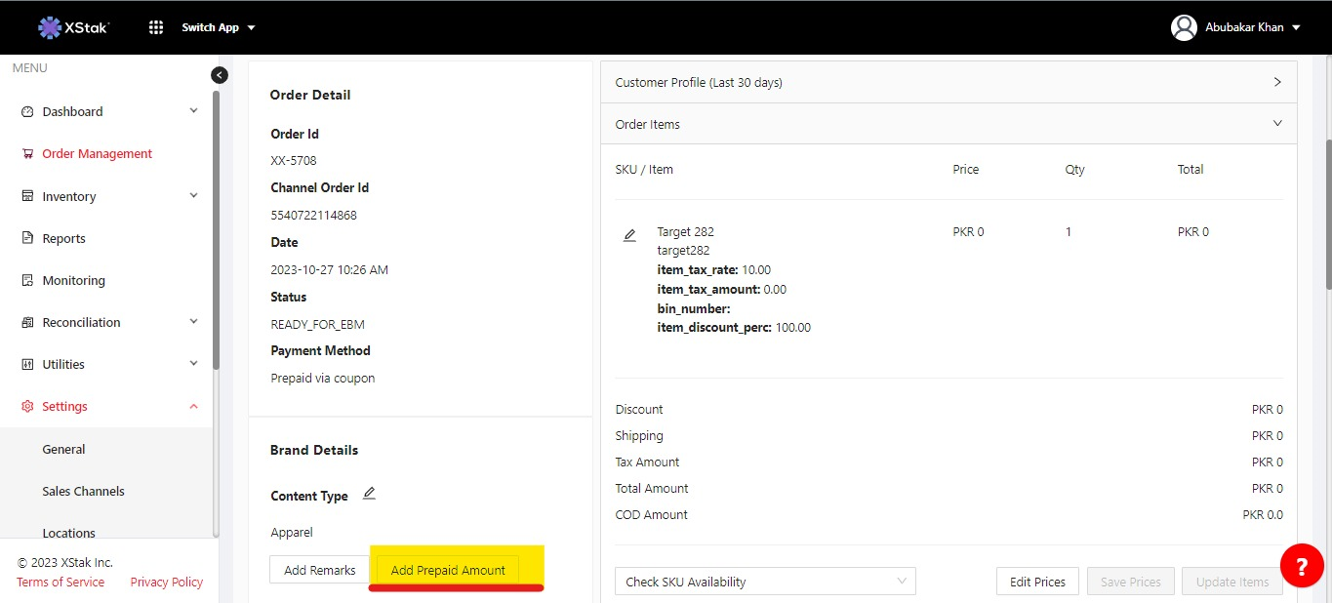Go to Order Management
This screenshot has width=1332, height=603.
(x=97, y=154)
